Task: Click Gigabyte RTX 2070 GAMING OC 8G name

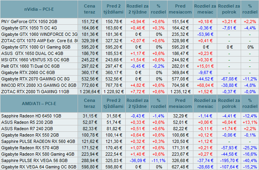Action: (35, 79)
